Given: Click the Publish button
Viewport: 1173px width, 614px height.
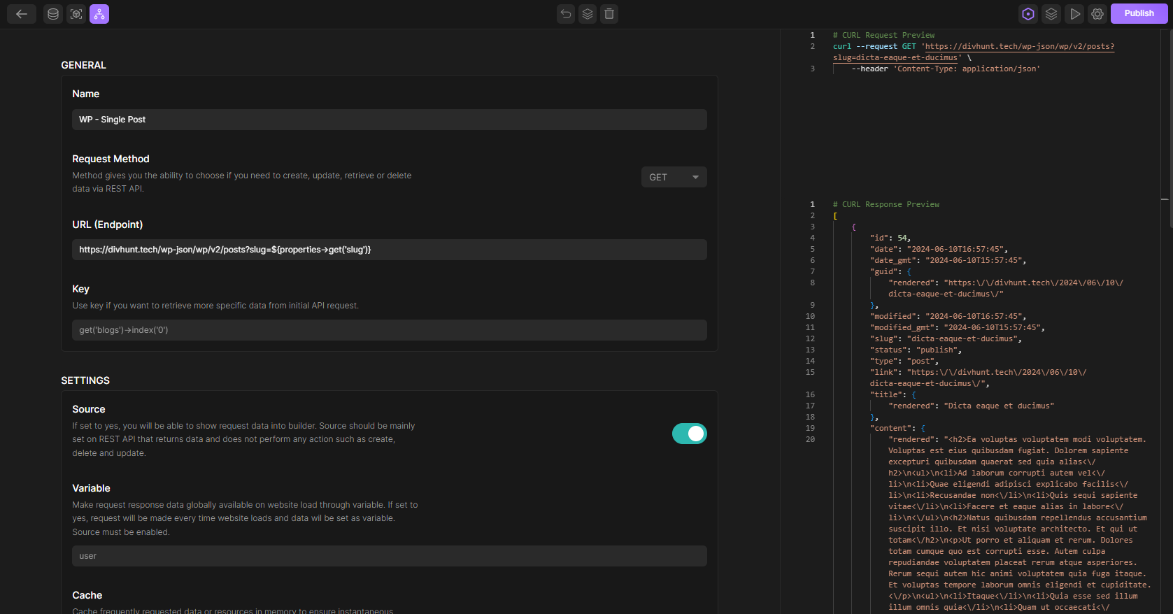Looking at the screenshot, I should (1139, 13).
